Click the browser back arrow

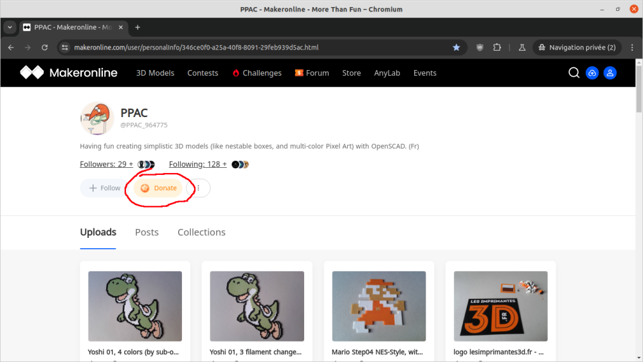click(x=11, y=48)
